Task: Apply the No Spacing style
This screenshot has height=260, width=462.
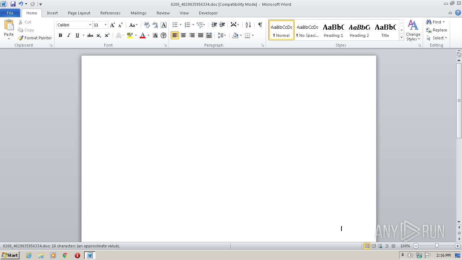Action: pyautogui.click(x=308, y=30)
